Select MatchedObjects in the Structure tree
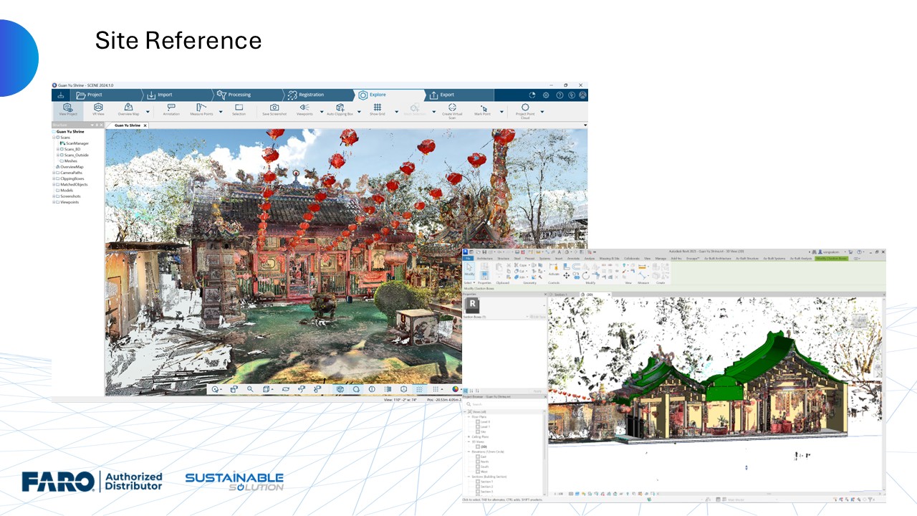The image size is (917, 516). pos(74,184)
